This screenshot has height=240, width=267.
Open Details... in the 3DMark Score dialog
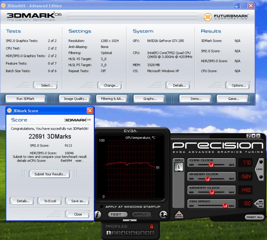pyautogui.click(x=22, y=201)
